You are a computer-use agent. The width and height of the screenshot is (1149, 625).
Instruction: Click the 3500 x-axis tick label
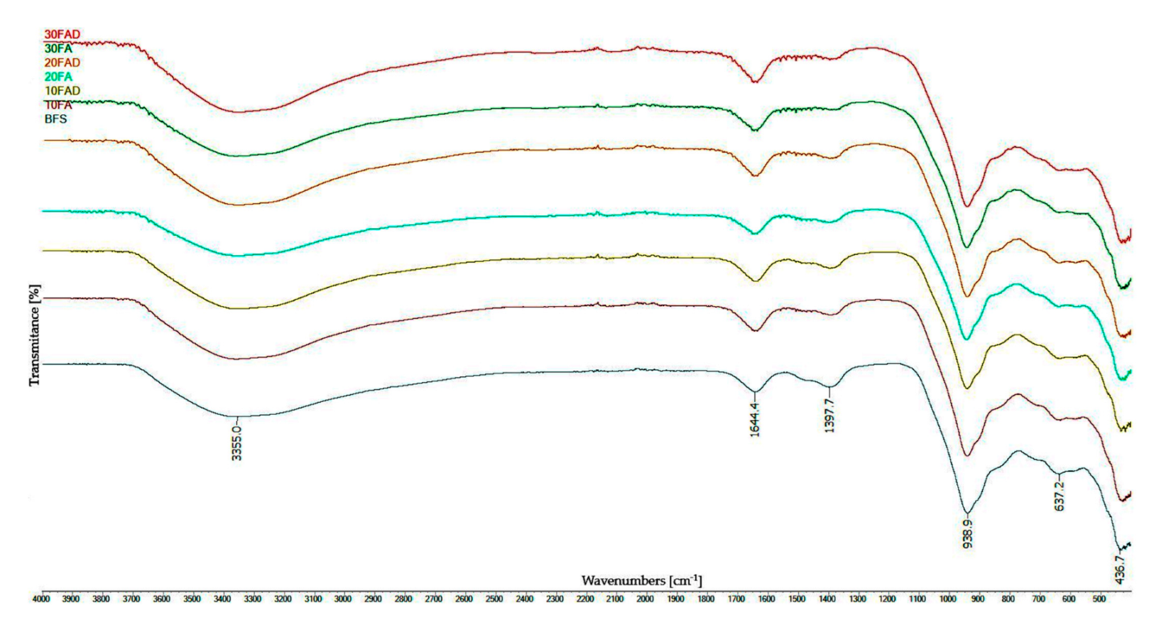pos(192,599)
